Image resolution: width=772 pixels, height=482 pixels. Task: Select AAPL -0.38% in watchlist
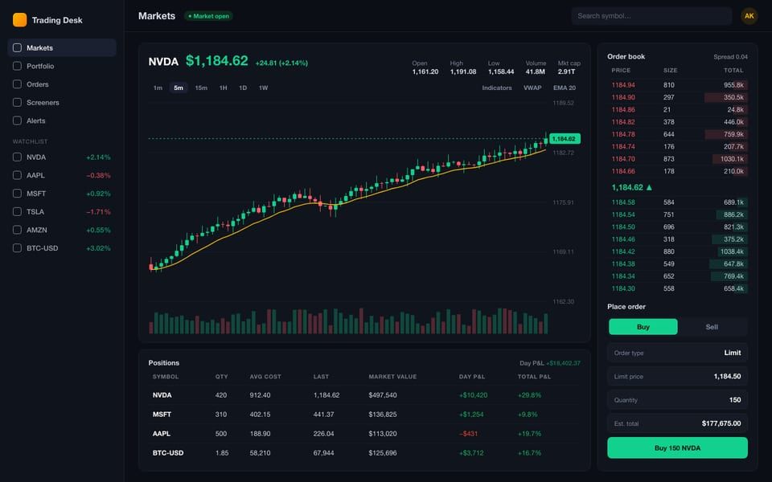62,175
